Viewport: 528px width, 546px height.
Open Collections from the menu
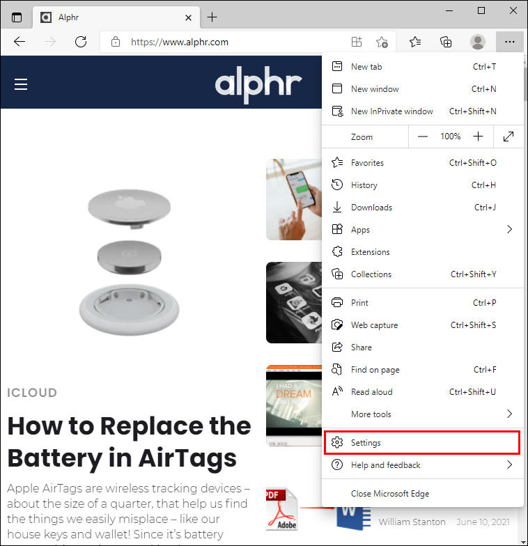point(422,274)
